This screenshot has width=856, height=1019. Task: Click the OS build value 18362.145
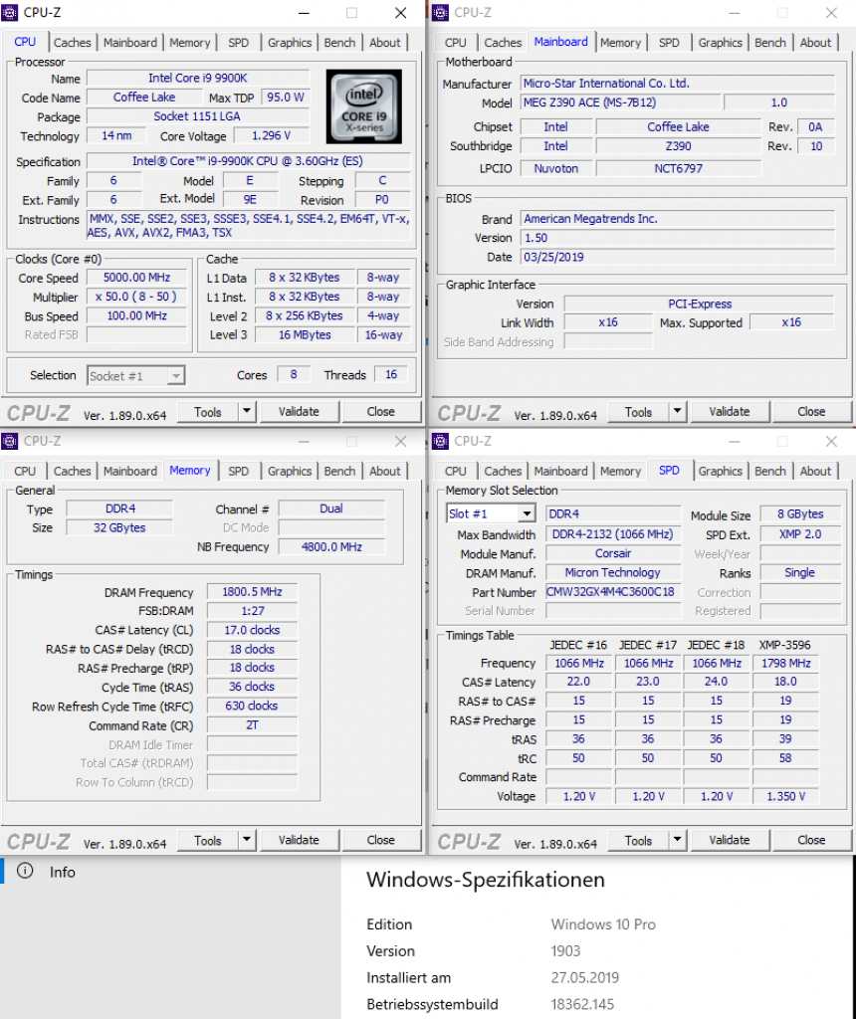(582, 1004)
